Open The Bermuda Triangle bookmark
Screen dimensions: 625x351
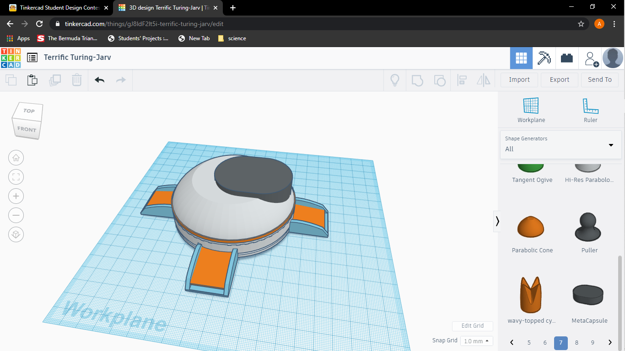pos(67,38)
